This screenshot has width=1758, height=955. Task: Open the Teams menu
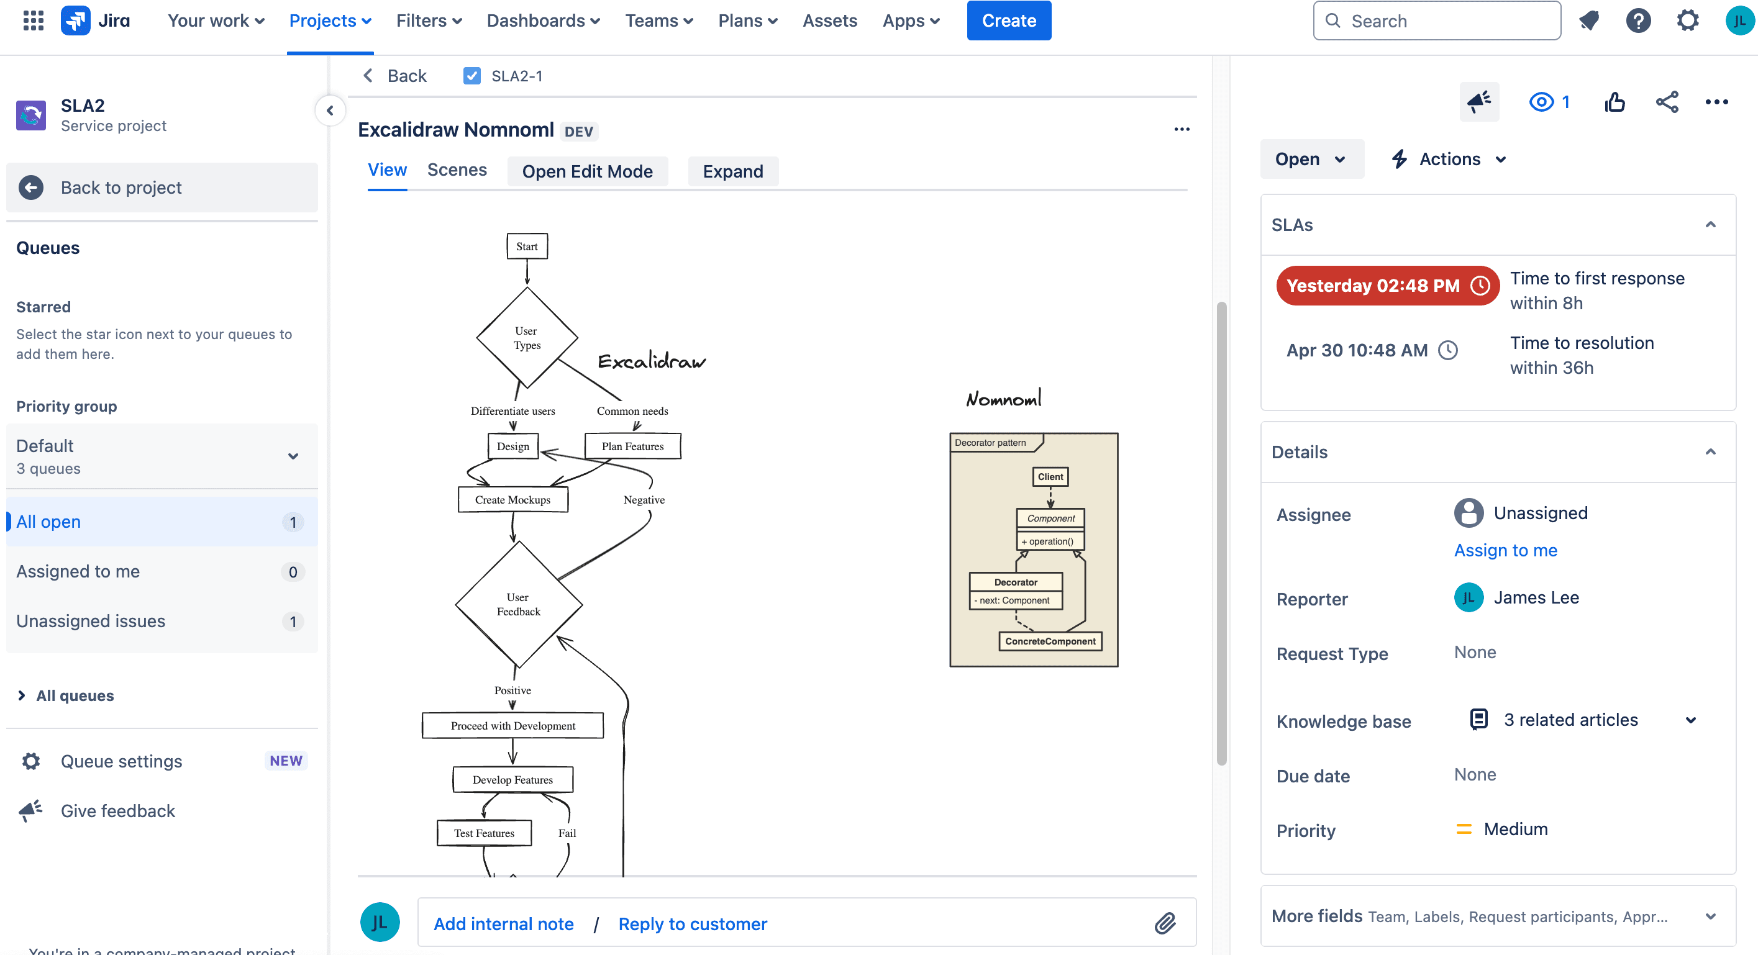point(658,20)
